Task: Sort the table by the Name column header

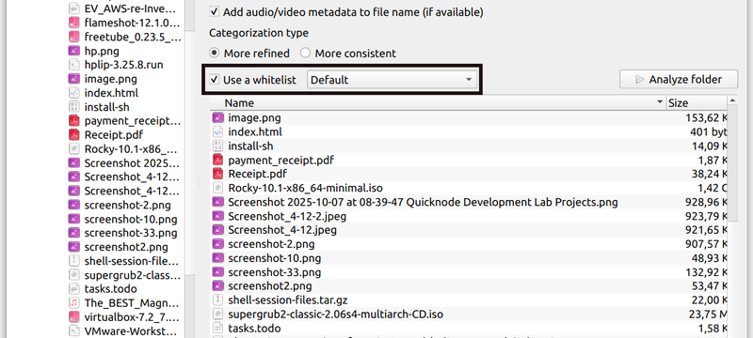Action: tap(438, 103)
